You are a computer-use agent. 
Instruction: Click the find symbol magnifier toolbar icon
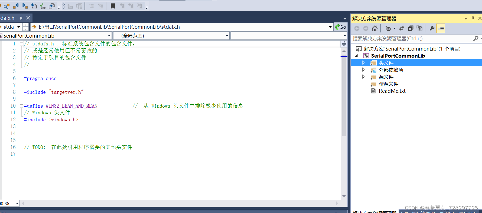(6, 6)
